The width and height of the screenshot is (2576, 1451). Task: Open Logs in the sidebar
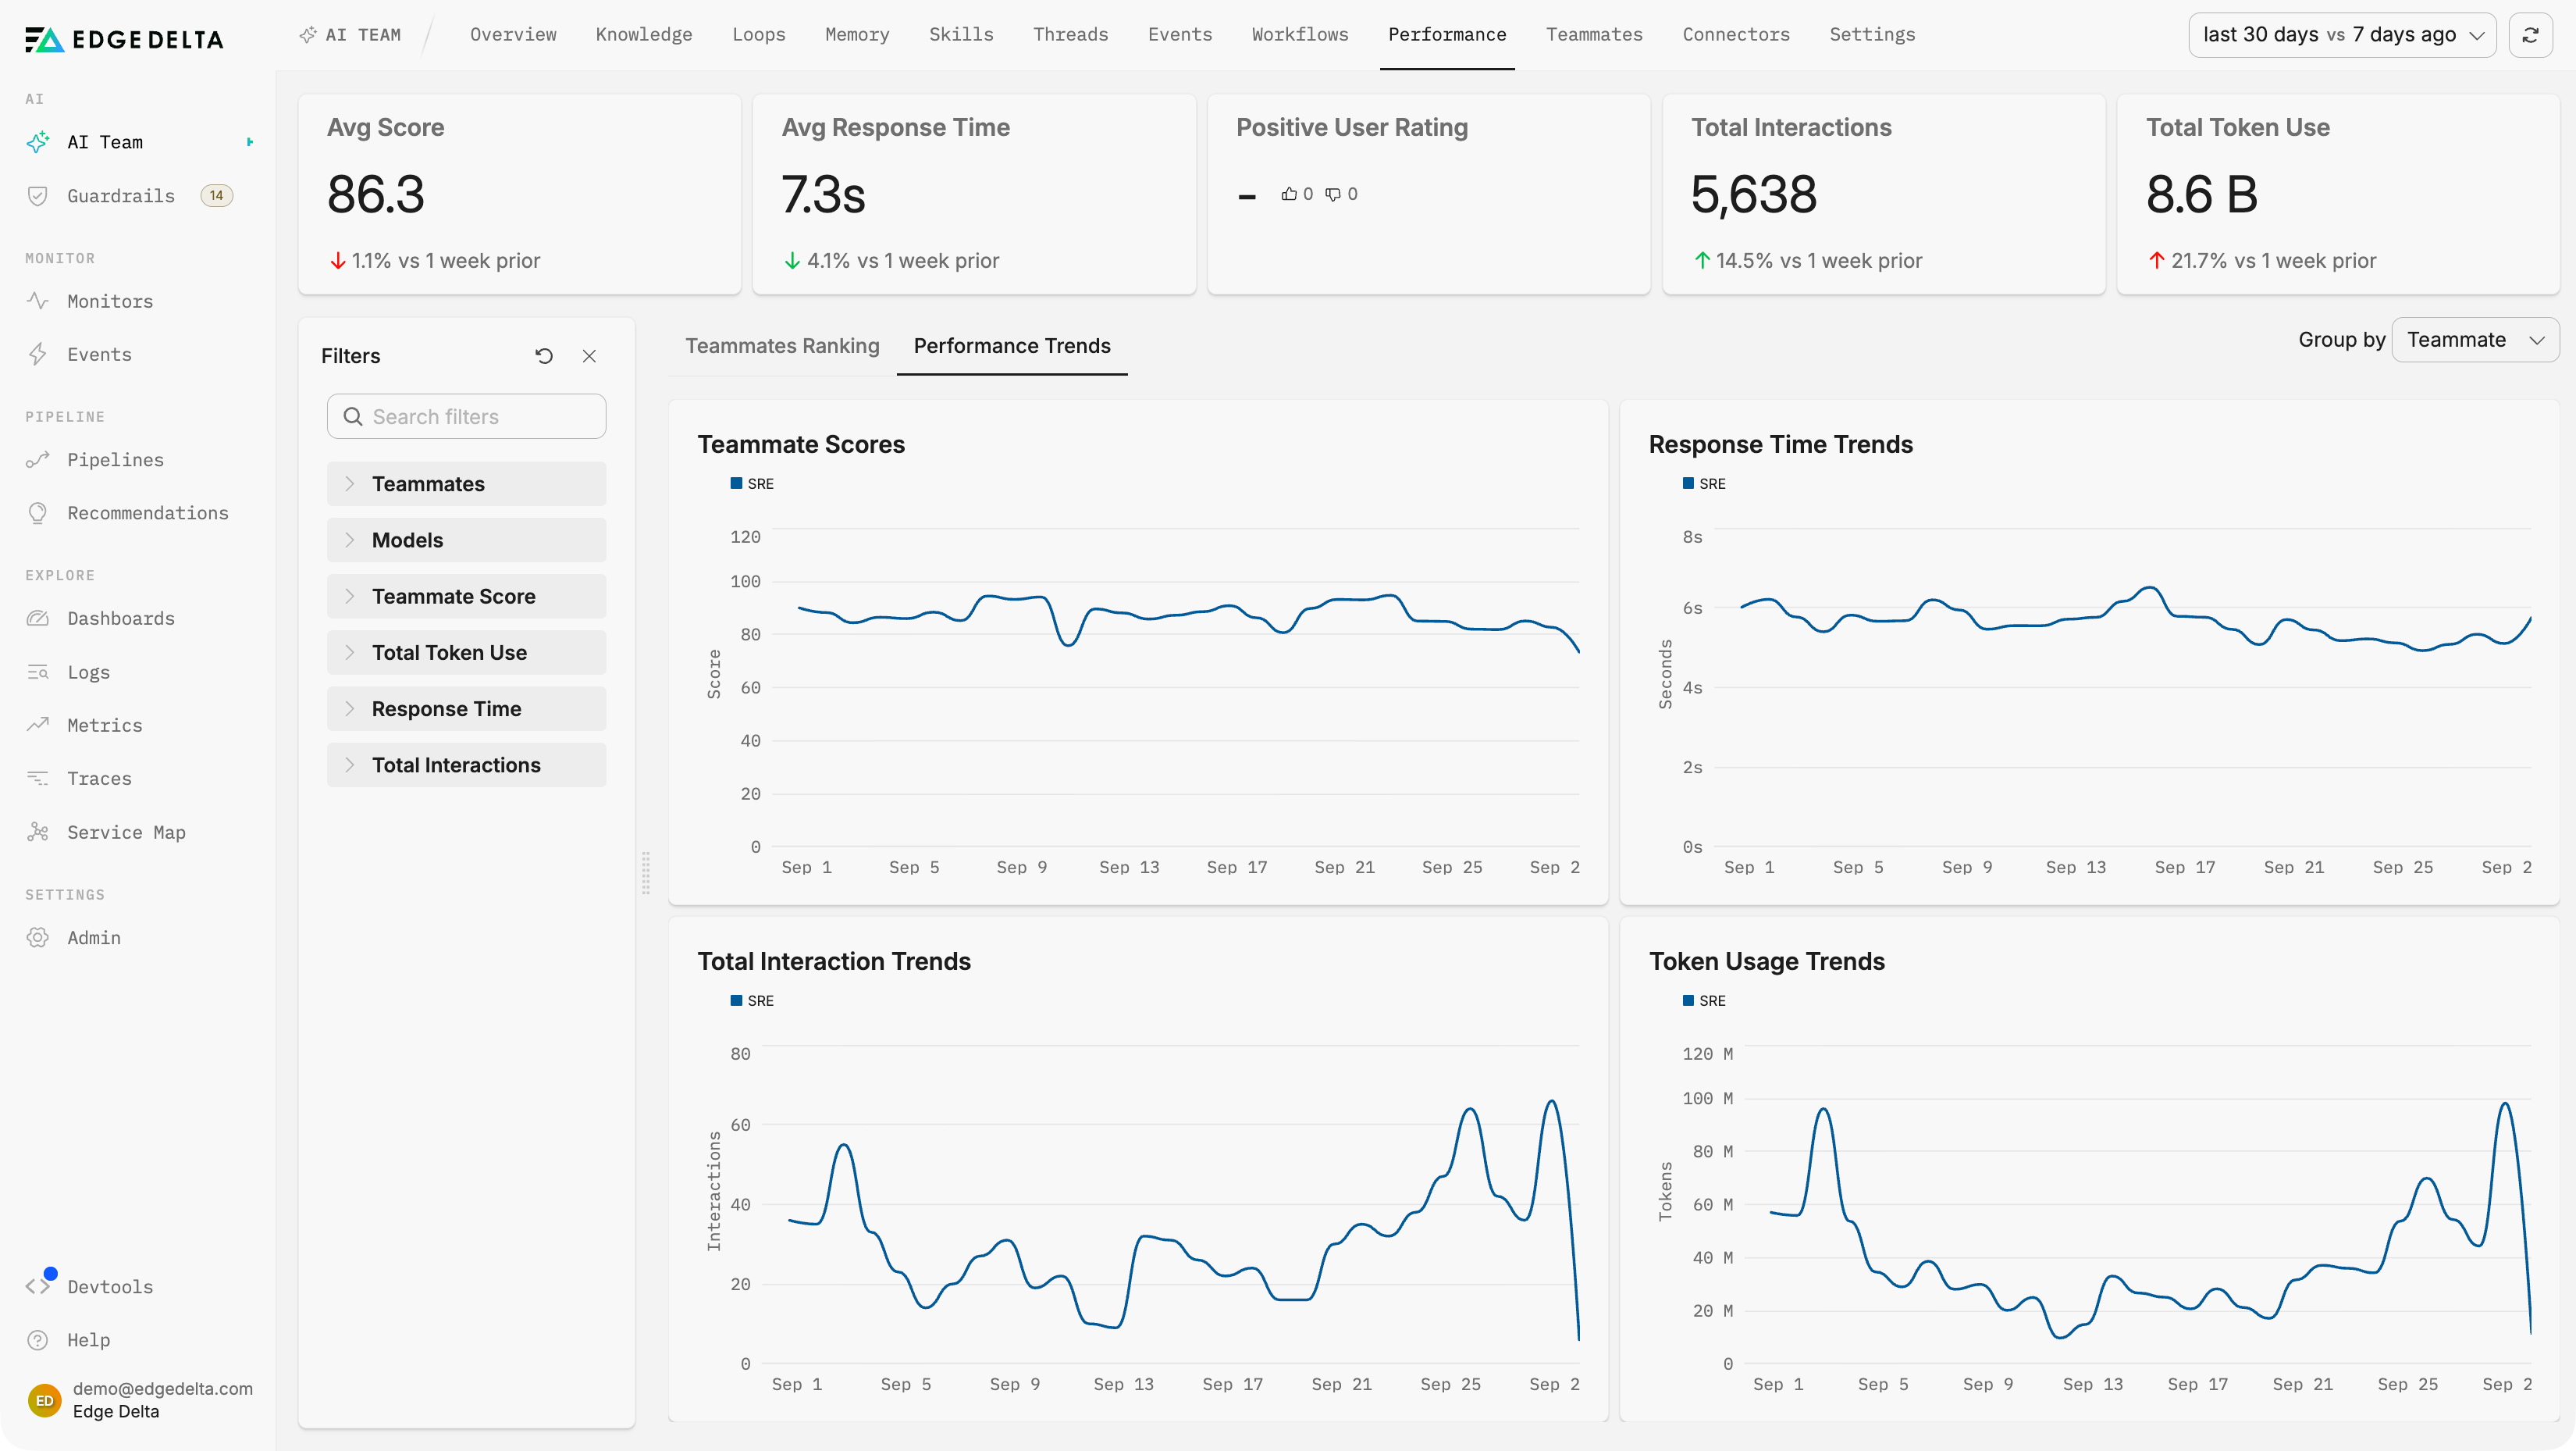tap(88, 672)
